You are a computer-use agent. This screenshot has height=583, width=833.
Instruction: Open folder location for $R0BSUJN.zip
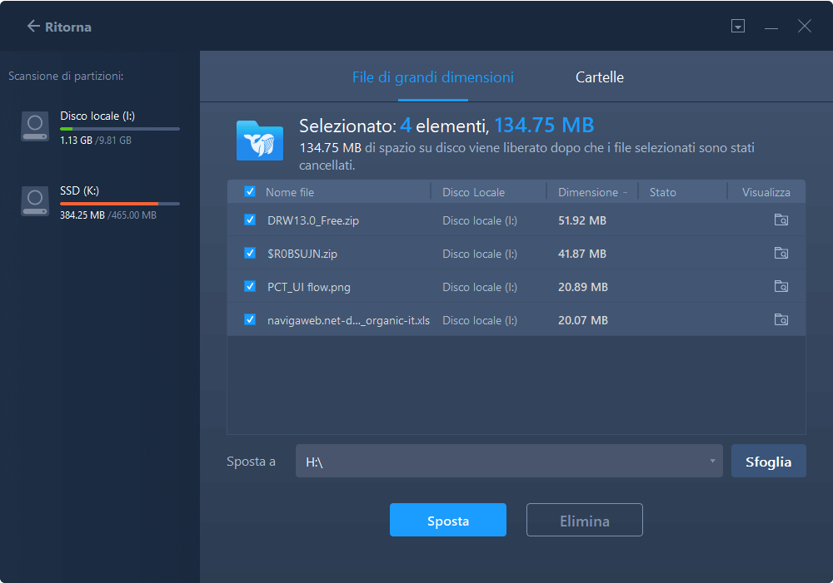tap(781, 253)
